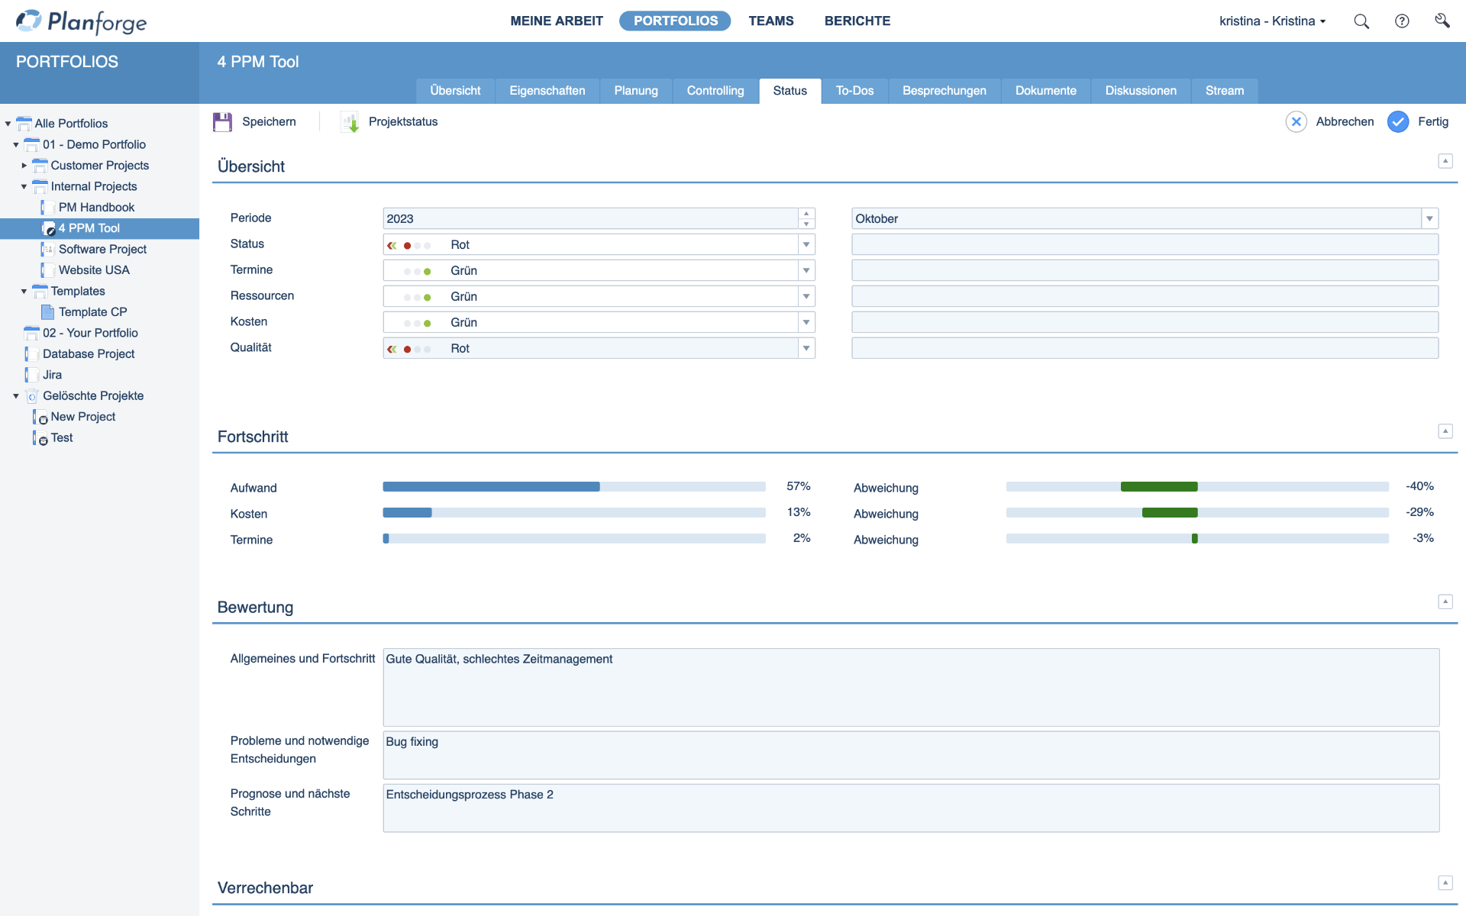Open the BERICHTE menu
Image resolution: width=1466 pixels, height=916 pixels.
pyautogui.click(x=857, y=21)
